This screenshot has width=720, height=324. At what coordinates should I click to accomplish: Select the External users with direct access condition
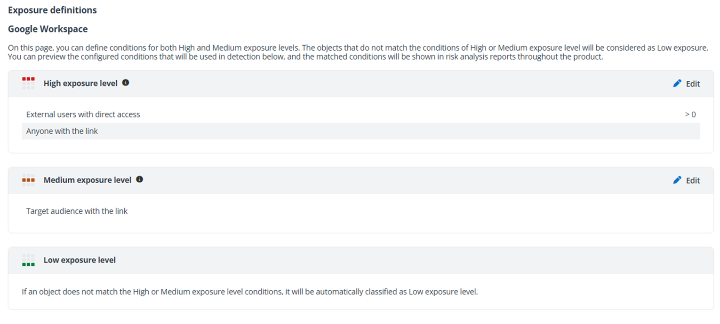point(83,114)
